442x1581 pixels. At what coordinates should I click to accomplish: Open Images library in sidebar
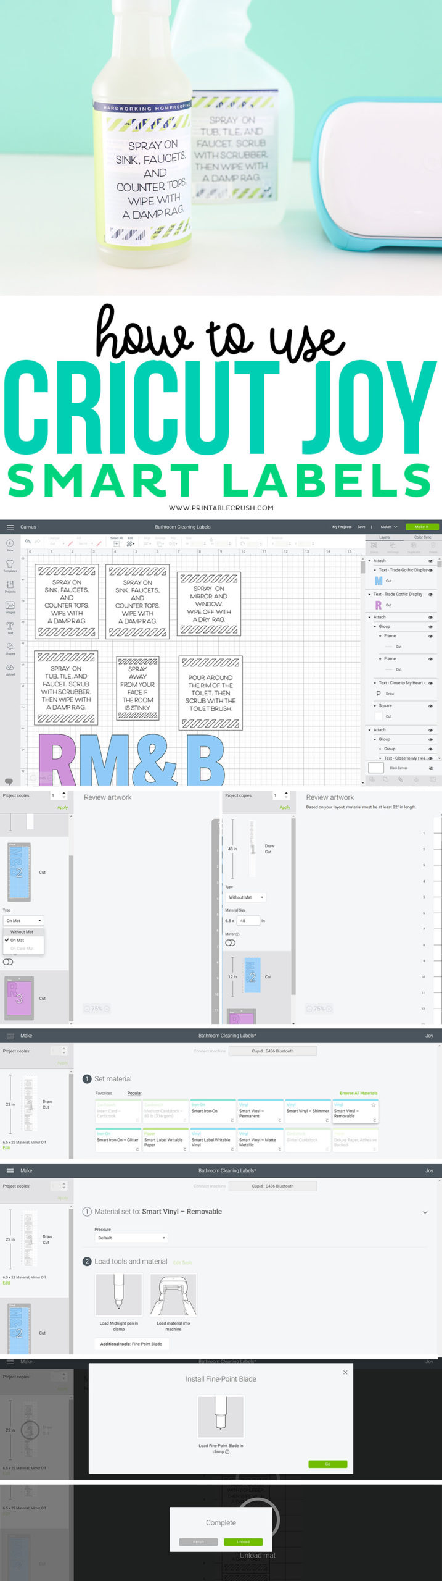[x=10, y=608]
